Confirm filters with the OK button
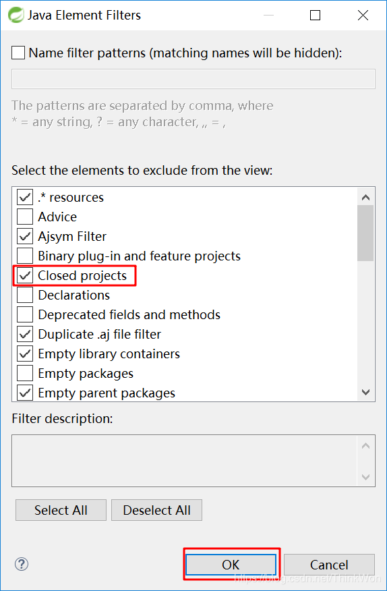The width and height of the screenshot is (387, 591). (231, 565)
